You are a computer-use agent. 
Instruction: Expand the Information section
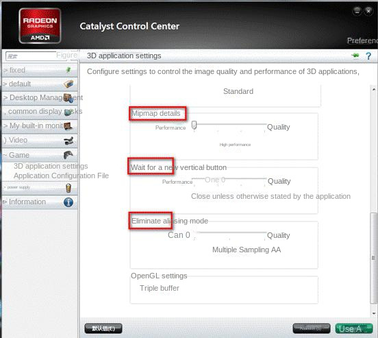point(40,202)
